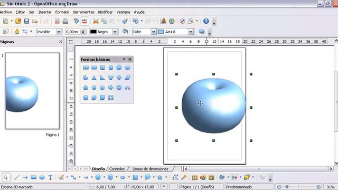Screen dimensions: 338x190
Task: Open the Archivo menu
Action: [6, 12]
